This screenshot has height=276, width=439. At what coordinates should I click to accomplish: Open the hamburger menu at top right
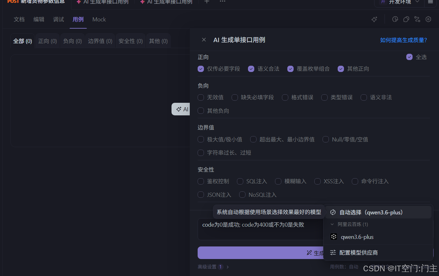click(x=431, y=2)
